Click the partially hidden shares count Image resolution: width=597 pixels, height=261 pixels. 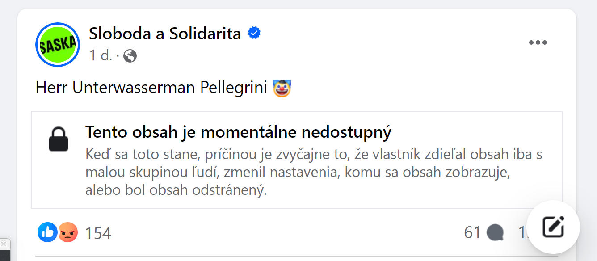(x=522, y=233)
